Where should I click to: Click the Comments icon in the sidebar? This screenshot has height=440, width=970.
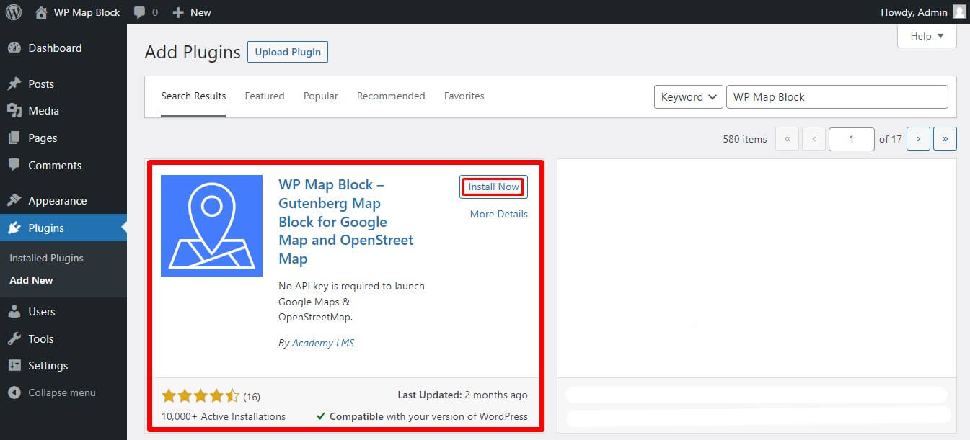16,165
